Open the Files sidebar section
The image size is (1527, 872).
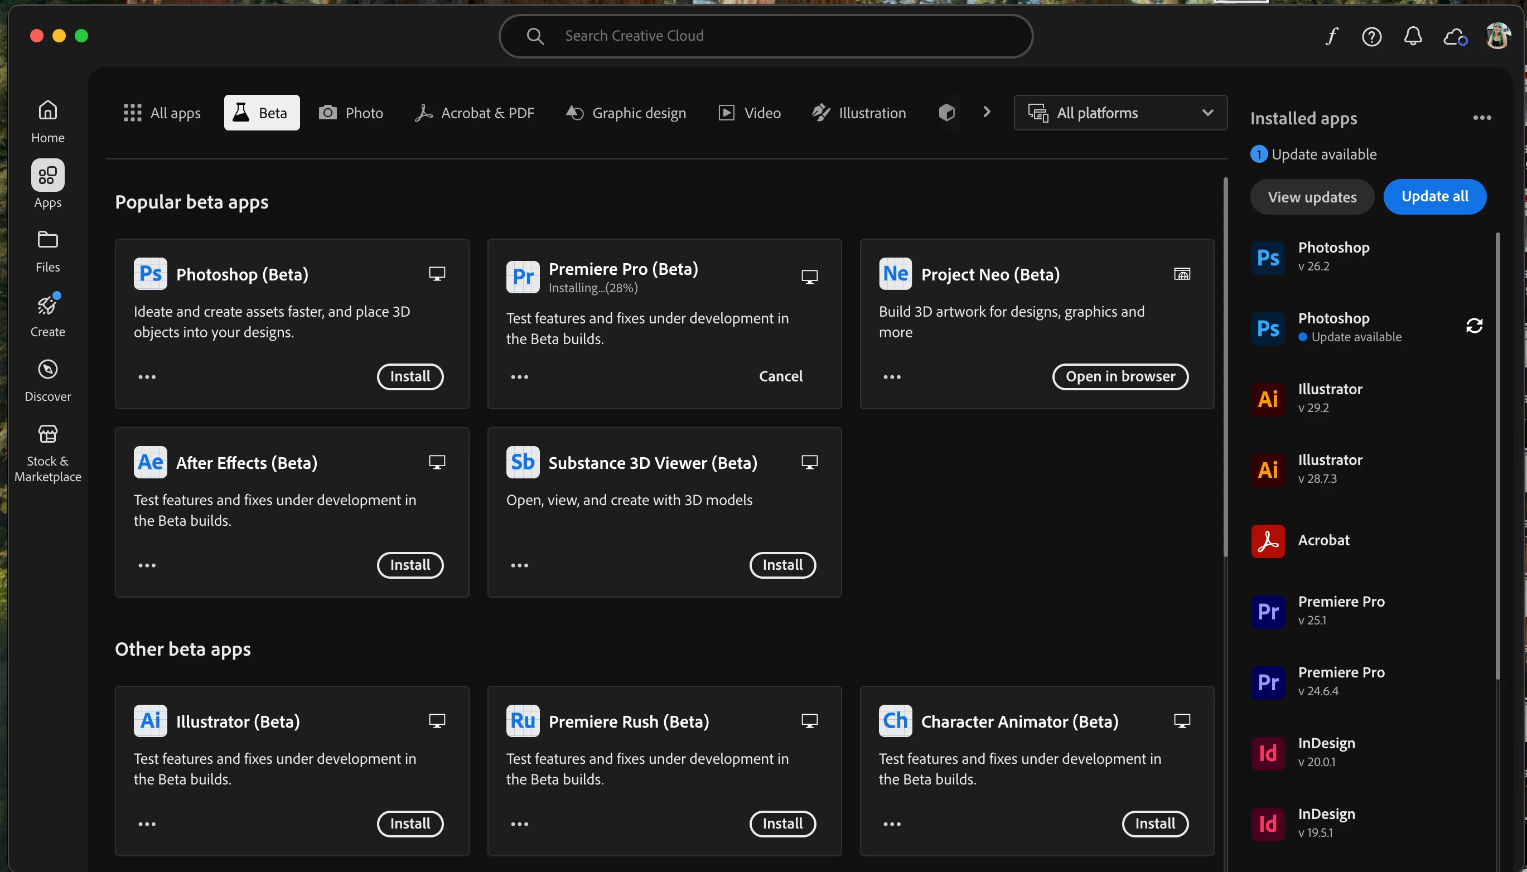coord(47,250)
